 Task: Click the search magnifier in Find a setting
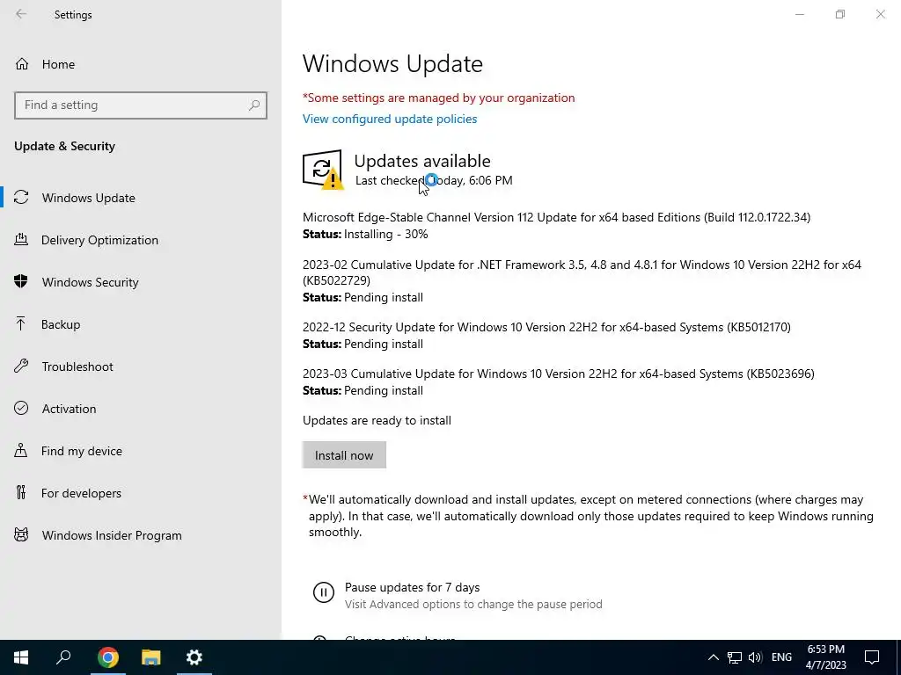pos(254,105)
